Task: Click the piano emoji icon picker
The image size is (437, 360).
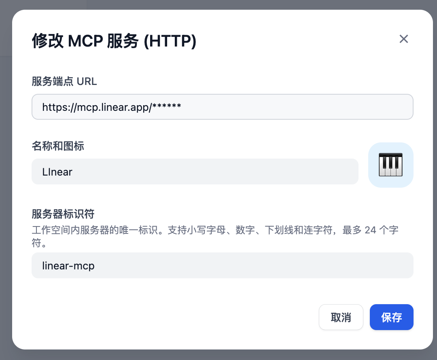Action: click(x=390, y=165)
